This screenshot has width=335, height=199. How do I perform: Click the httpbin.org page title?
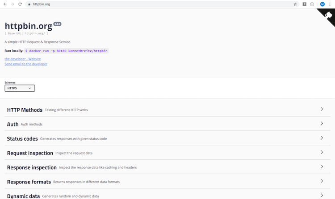click(29, 26)
